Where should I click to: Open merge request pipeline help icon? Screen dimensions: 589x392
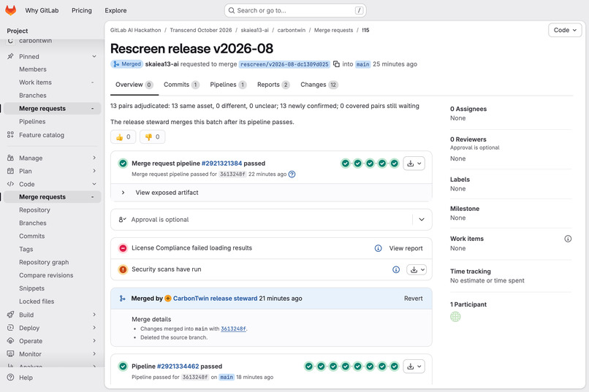pyautogui.click(x=292, y=174)
